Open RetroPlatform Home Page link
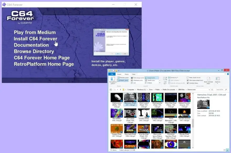This screenshot has width=231, height=153. 44,64
